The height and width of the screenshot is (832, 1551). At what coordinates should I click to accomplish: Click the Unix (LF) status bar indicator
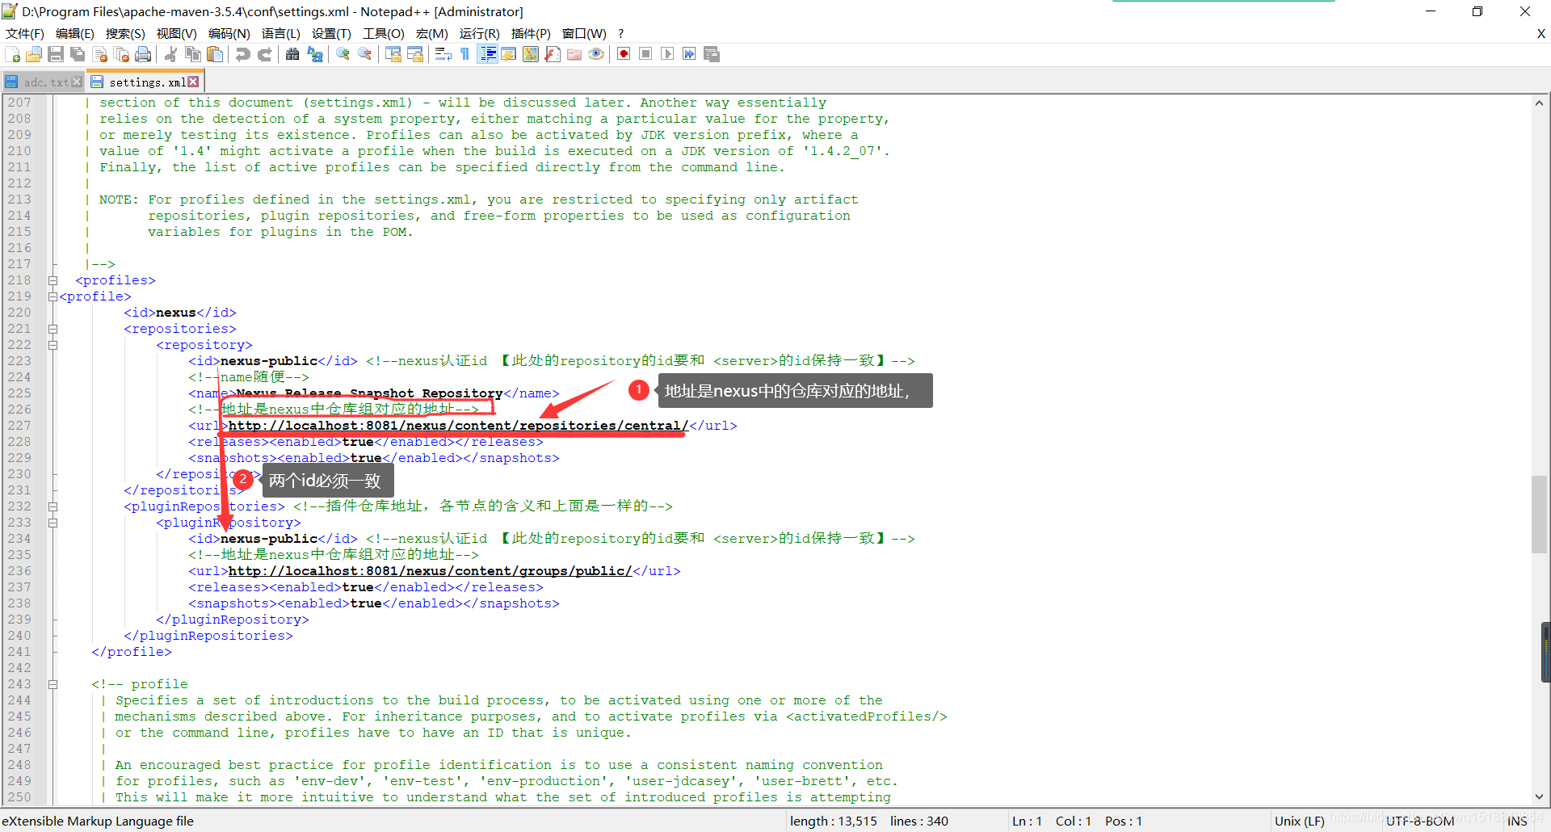tap(1298, 821)
